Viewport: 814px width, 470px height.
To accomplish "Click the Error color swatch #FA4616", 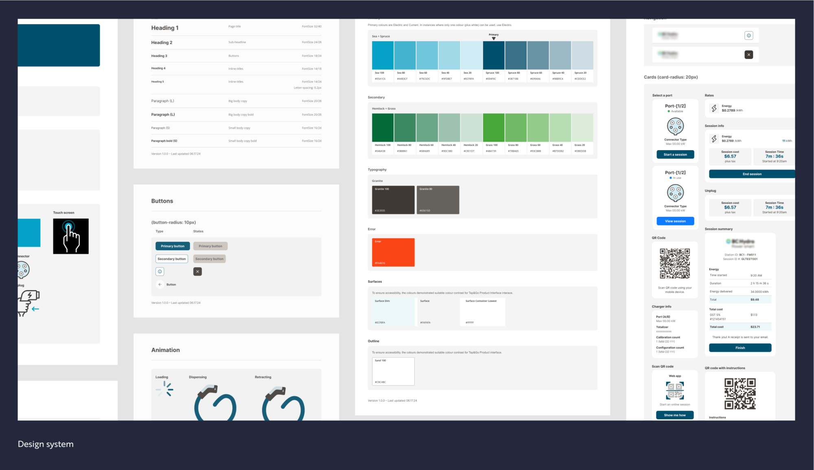I will 393,252.
